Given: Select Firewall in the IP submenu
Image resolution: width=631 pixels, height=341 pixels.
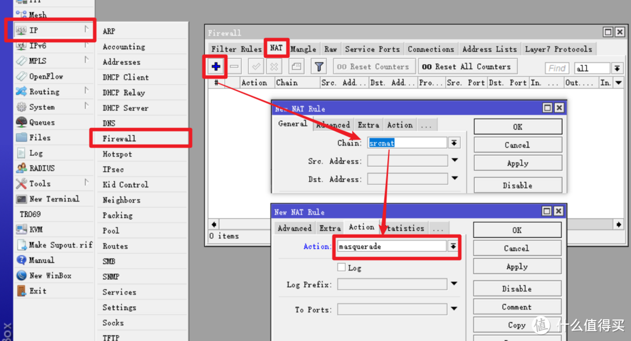Looking at the screenshot, I should (119, 138).
